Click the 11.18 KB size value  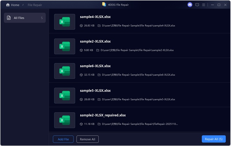(89, 124)
